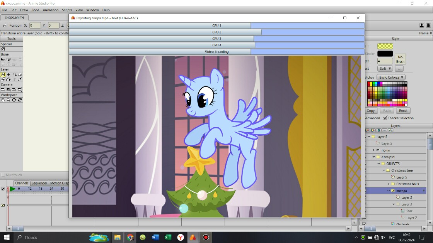The image size is (433, 243).
Task: Switch to the Sequencer tab
Action: (39, 183)
